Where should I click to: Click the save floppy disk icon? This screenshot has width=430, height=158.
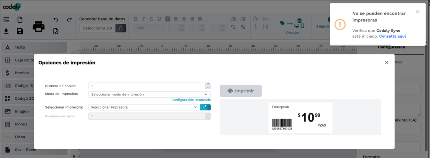tap(20, 31)
